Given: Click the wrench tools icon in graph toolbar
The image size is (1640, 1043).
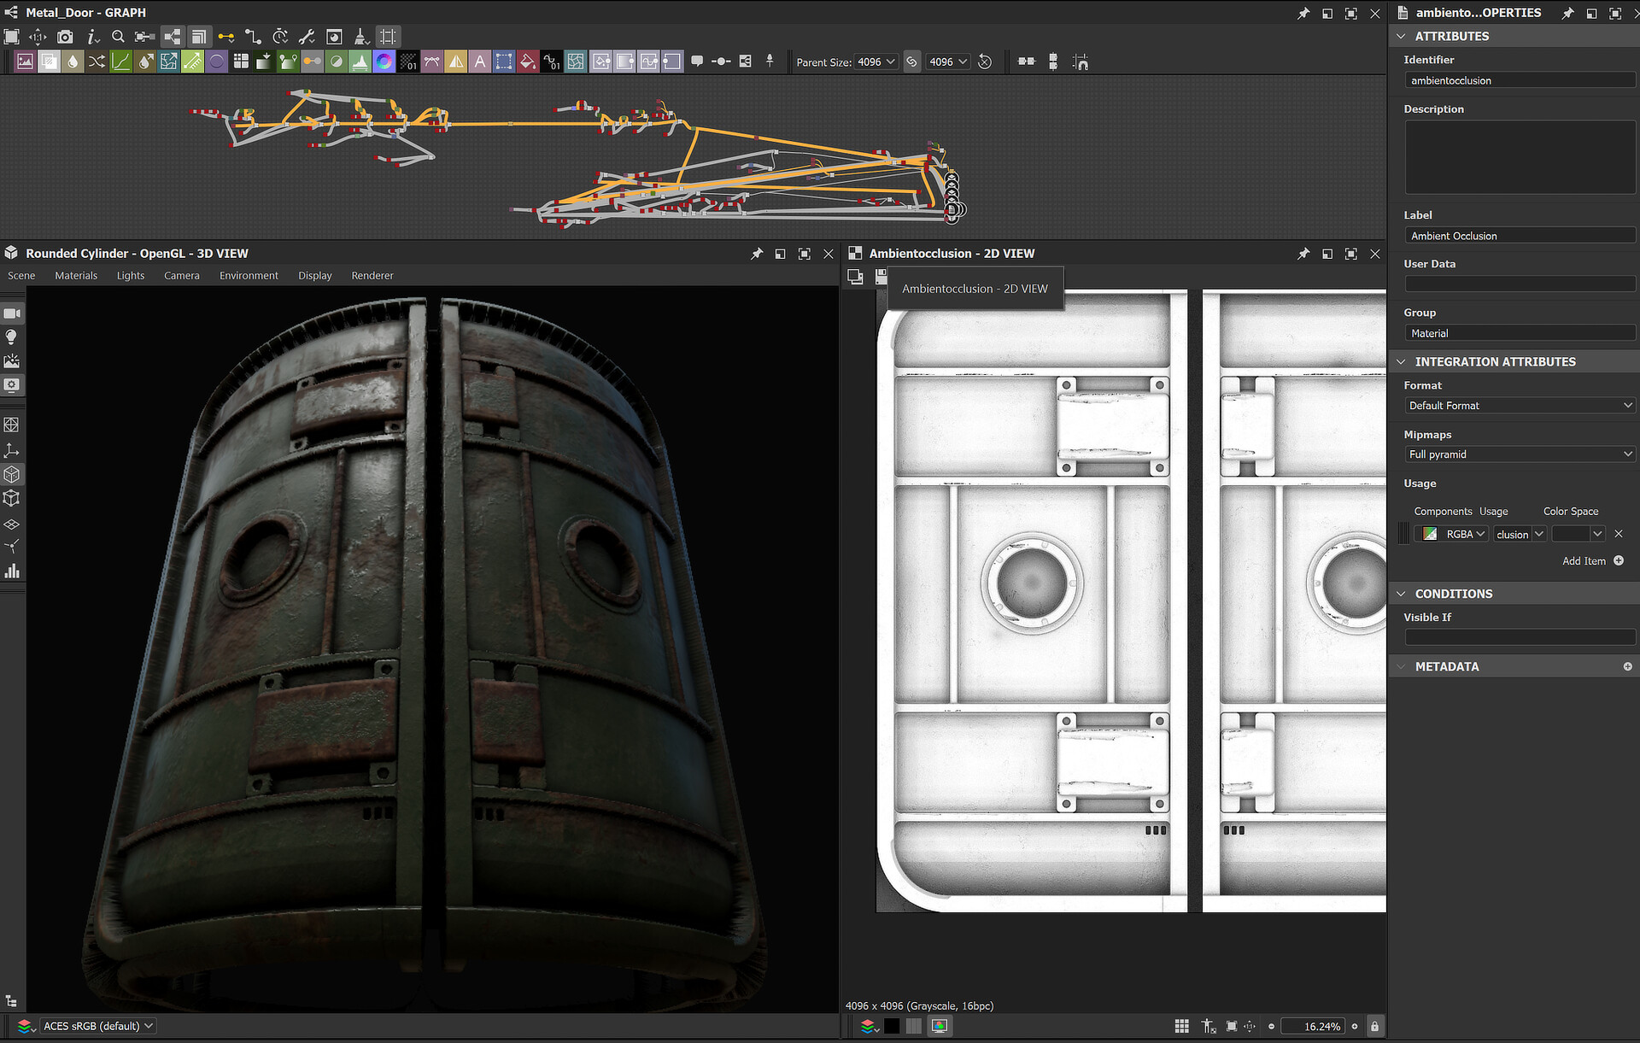Looking at the screenshot, I should pos(307,37).
